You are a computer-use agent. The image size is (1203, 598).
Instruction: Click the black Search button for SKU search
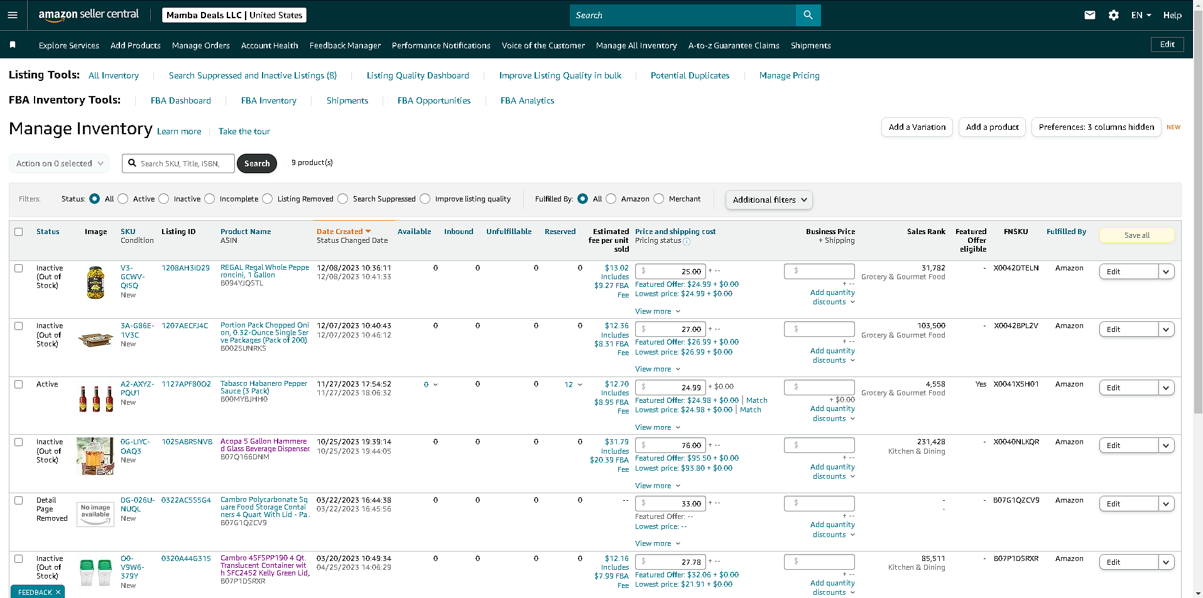(x=257, y=163)
